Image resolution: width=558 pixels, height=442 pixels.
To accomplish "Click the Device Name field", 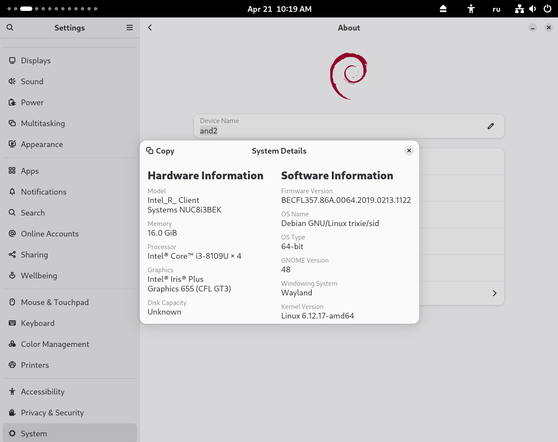I will coord(349,126).
